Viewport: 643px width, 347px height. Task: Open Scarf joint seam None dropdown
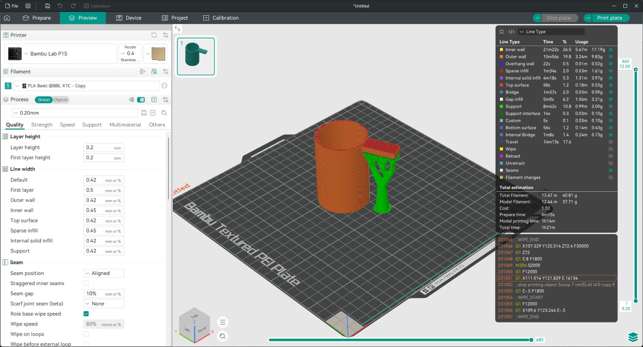104,304
